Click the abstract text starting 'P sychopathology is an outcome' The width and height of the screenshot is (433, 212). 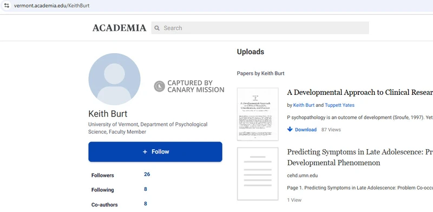tap(360, 117)
